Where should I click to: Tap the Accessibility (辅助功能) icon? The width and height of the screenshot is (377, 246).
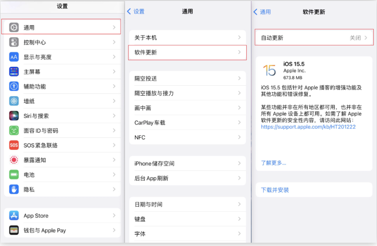click(x=14, y=86)
